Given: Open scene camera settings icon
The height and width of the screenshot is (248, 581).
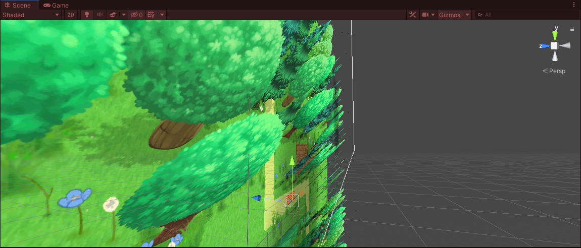Looking at the screenshot, I should coord(425,15).
